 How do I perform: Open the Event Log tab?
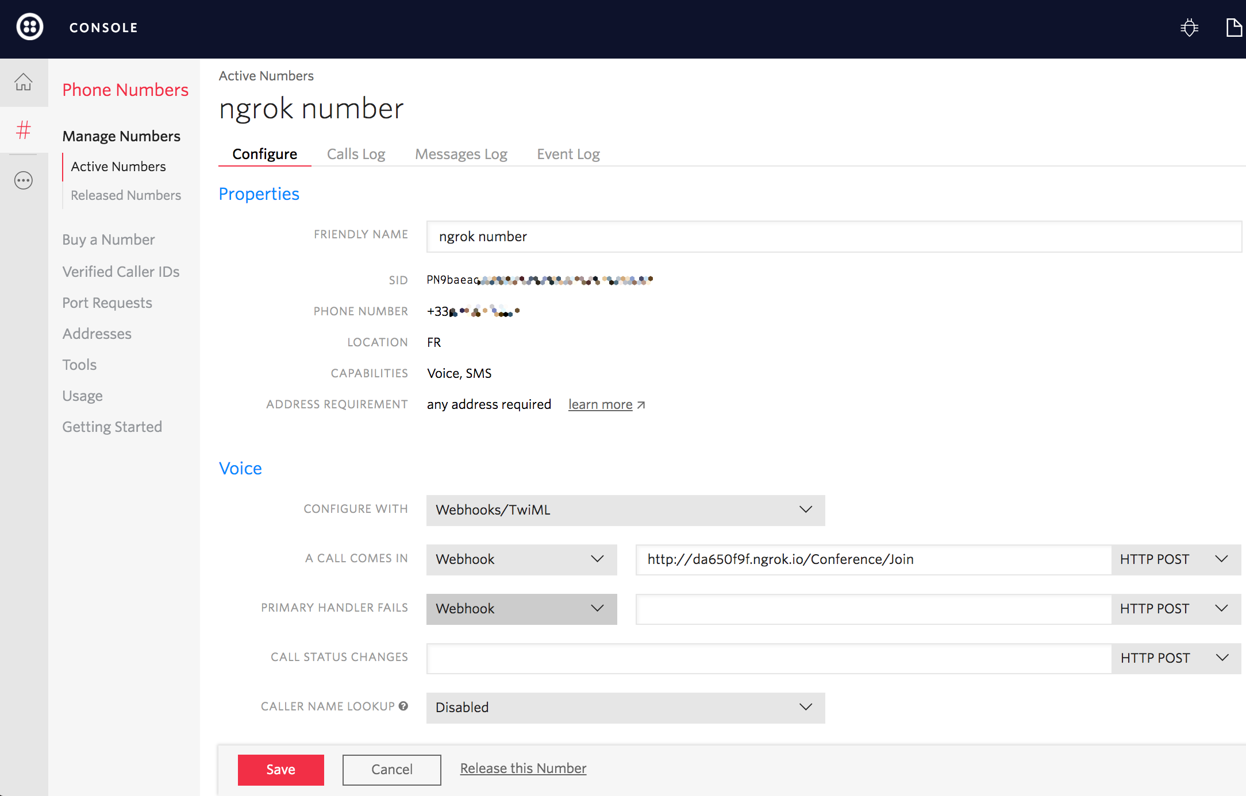(x=568, y=154)
